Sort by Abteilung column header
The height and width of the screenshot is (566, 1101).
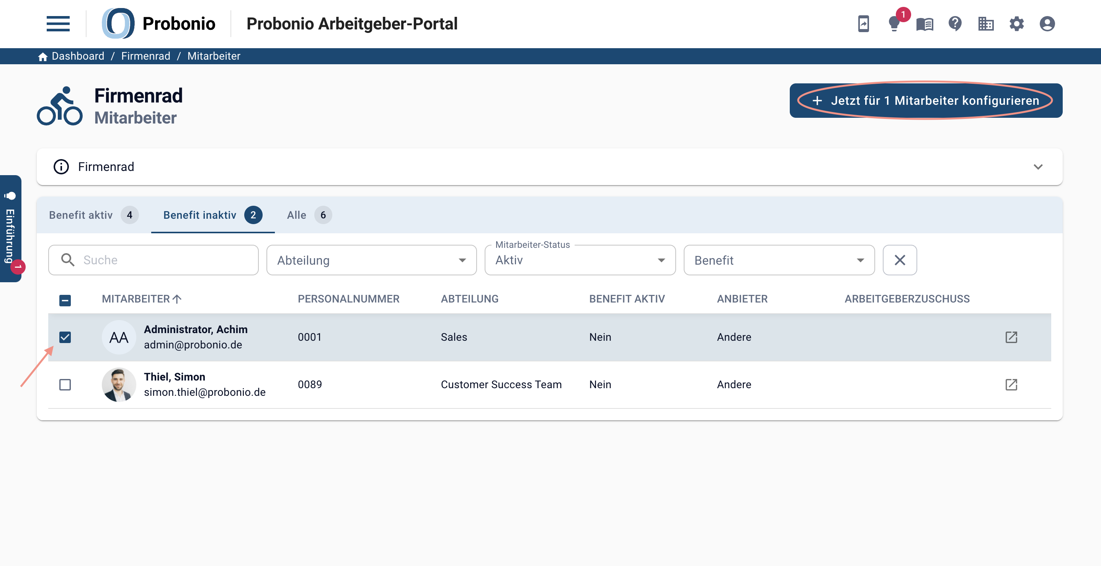(470, 299)
